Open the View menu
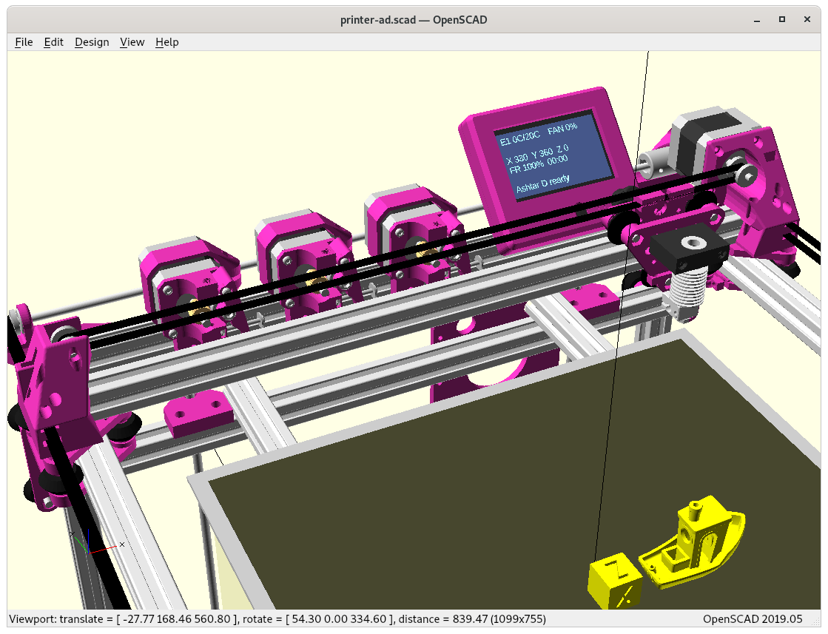828x634 pixels. coord(132,42)
